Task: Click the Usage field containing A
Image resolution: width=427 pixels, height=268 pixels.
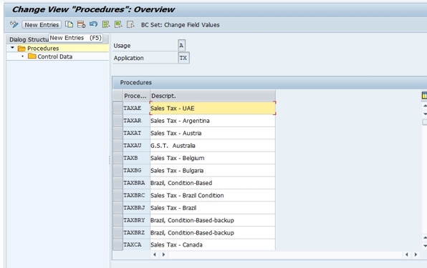Action: [182, 46]
